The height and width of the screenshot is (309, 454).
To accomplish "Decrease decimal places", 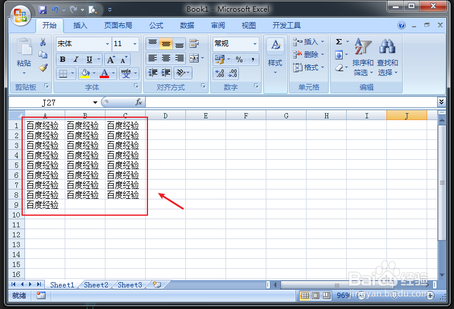I will 233,73.
